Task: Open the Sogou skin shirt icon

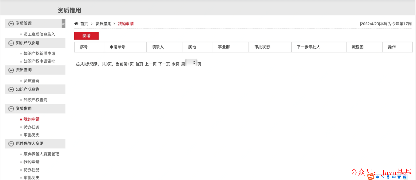Action: coord(399,177)
